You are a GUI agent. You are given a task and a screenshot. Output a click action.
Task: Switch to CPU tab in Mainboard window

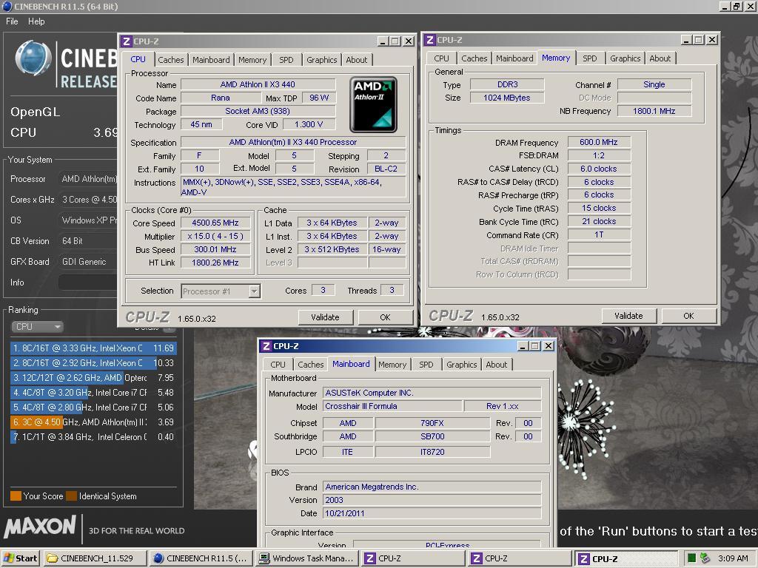(x=278, y=365)
